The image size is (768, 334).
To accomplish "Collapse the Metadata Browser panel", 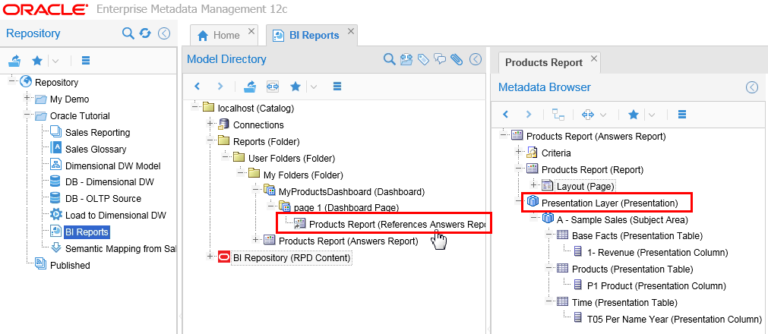I will point(752,87).
